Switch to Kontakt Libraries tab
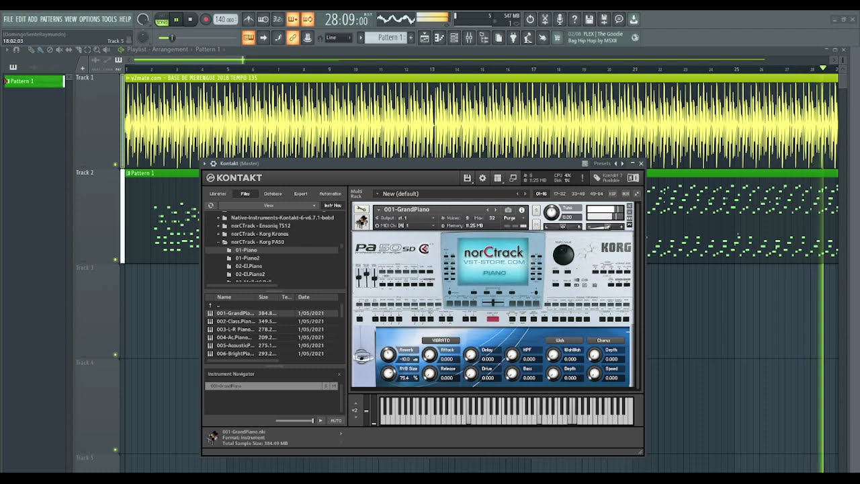The width and height of the screenshot is (860, 484). [x=218, y=194]
